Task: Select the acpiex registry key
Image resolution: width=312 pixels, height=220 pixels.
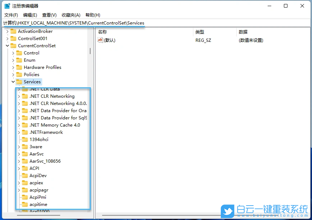Action: pyautogui.click(x=36, y=182)
